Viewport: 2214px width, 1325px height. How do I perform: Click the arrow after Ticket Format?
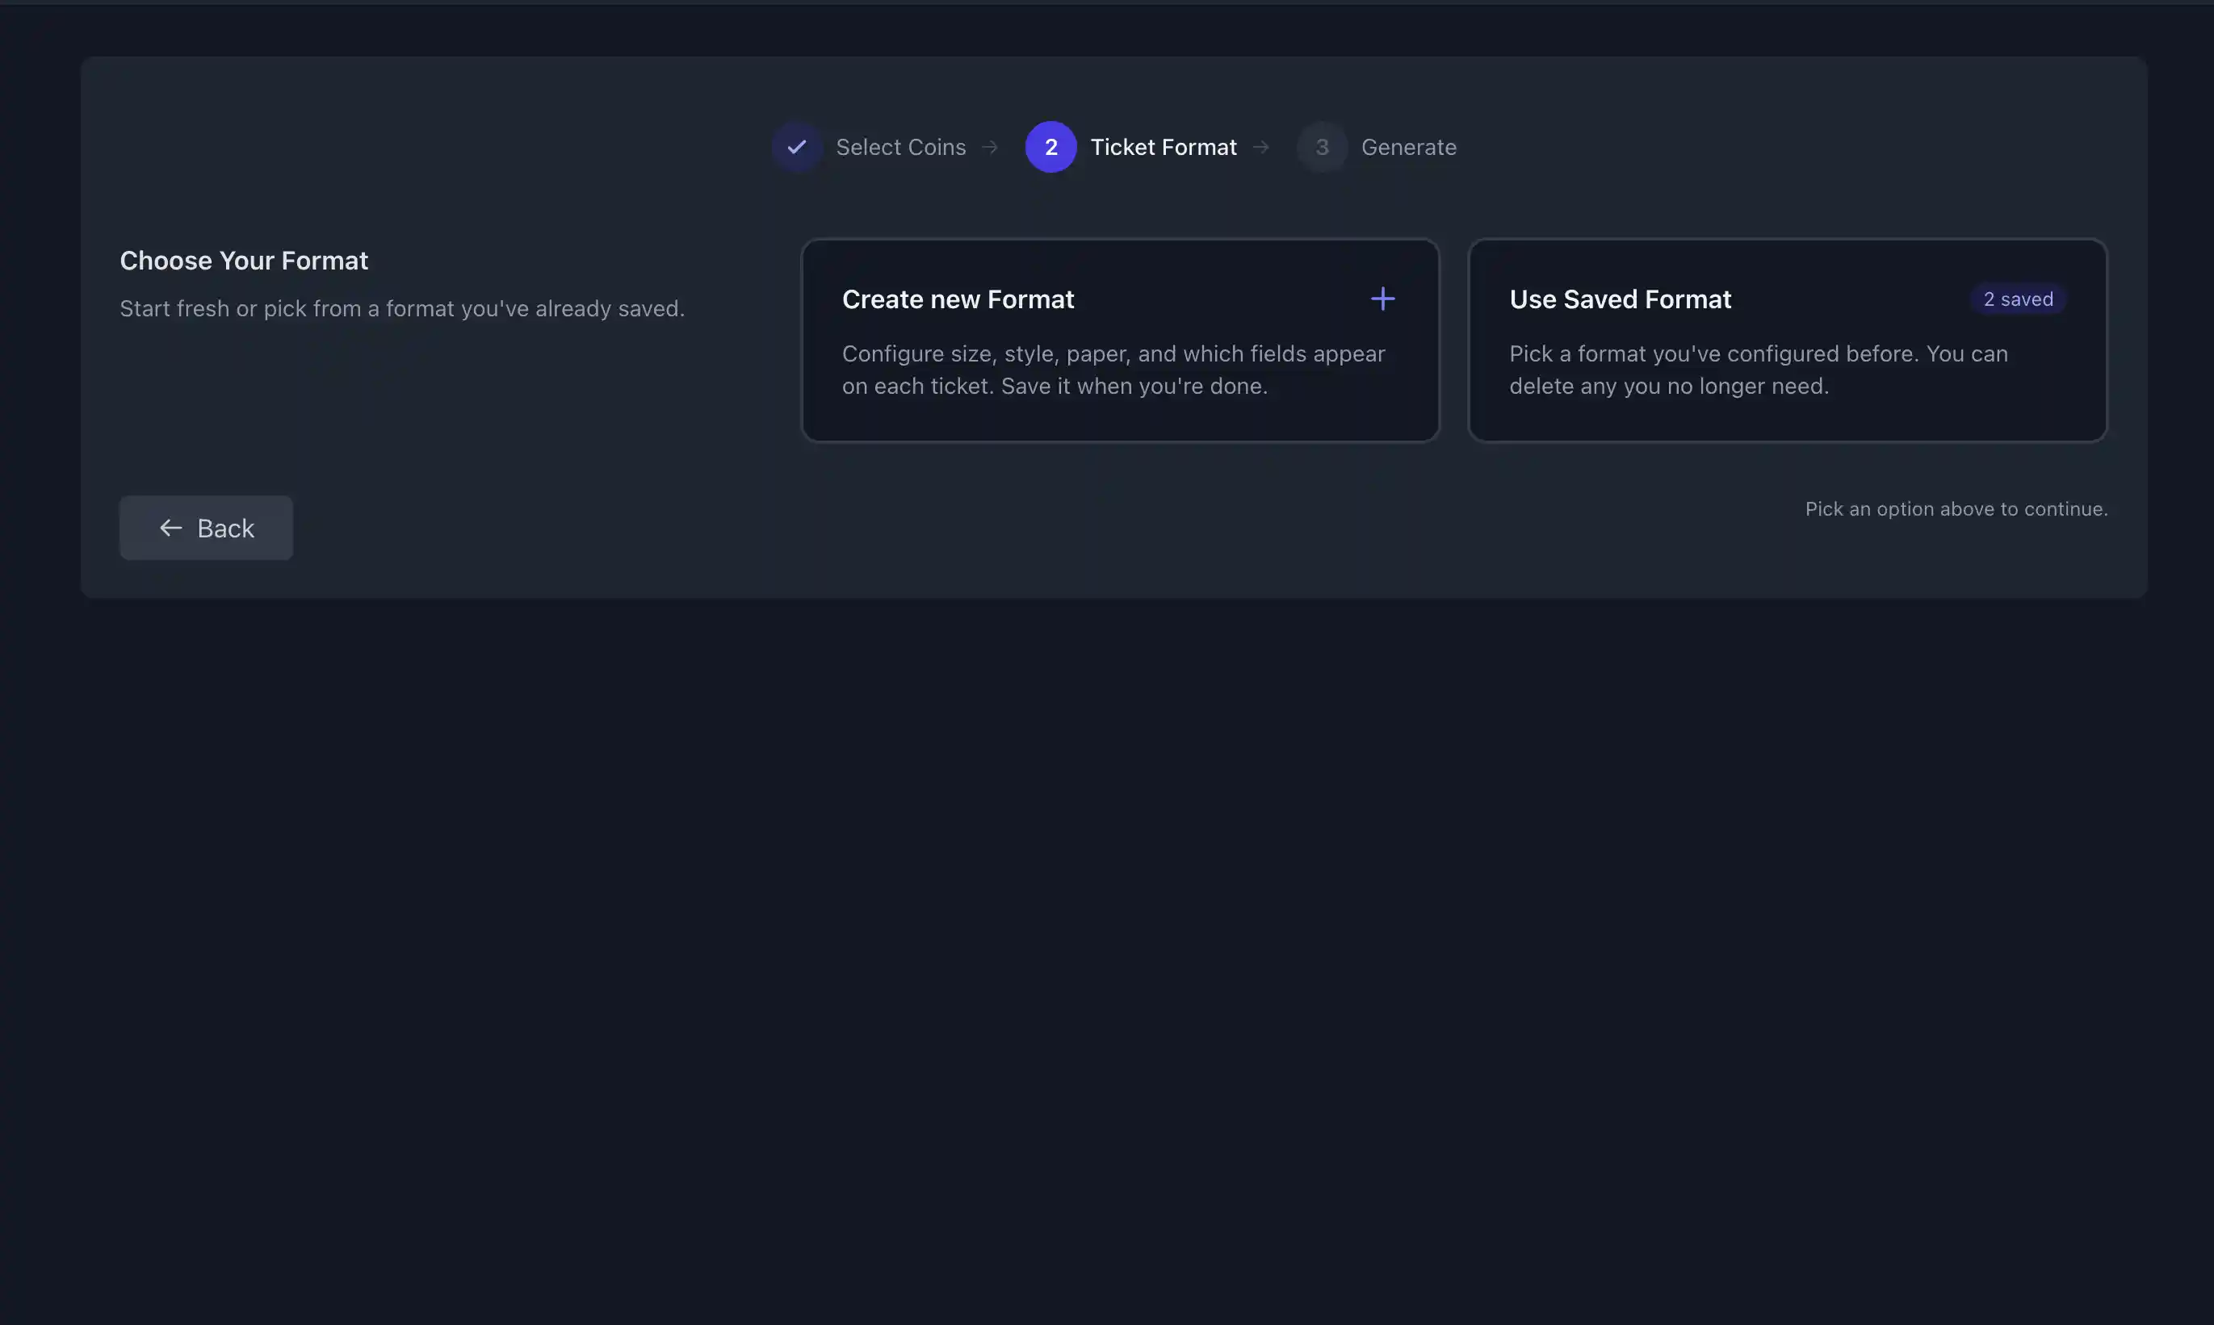click(1260, 146)
